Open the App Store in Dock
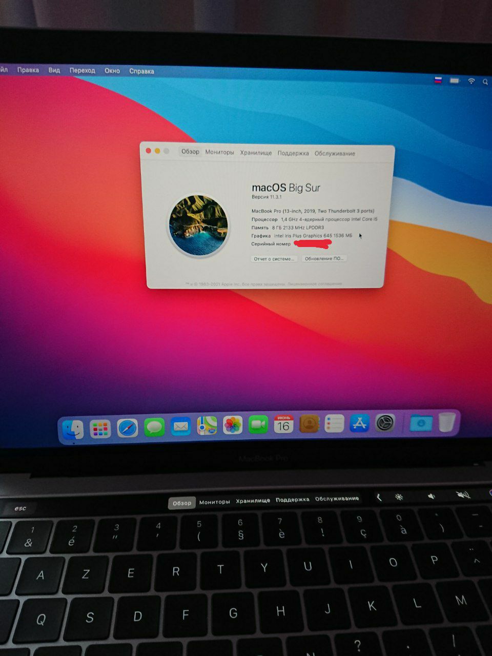The width and height of the screenshot is (492, 656). coord(360,423)
